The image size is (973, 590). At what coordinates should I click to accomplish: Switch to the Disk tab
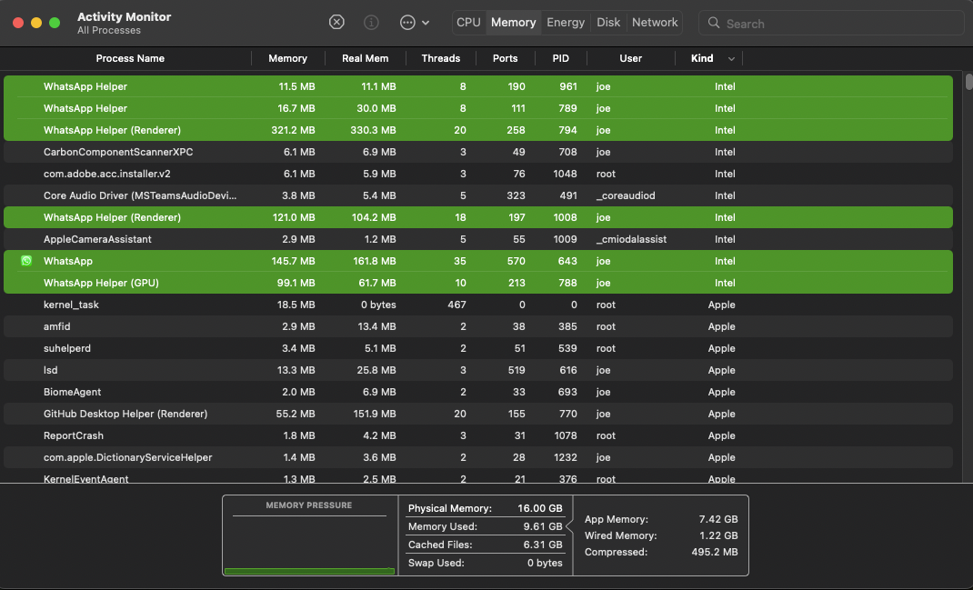[608, 23]
